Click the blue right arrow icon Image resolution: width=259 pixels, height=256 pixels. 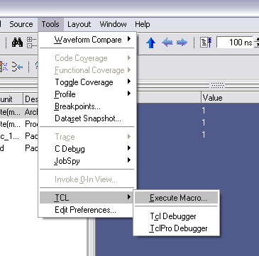click(182, 43)
